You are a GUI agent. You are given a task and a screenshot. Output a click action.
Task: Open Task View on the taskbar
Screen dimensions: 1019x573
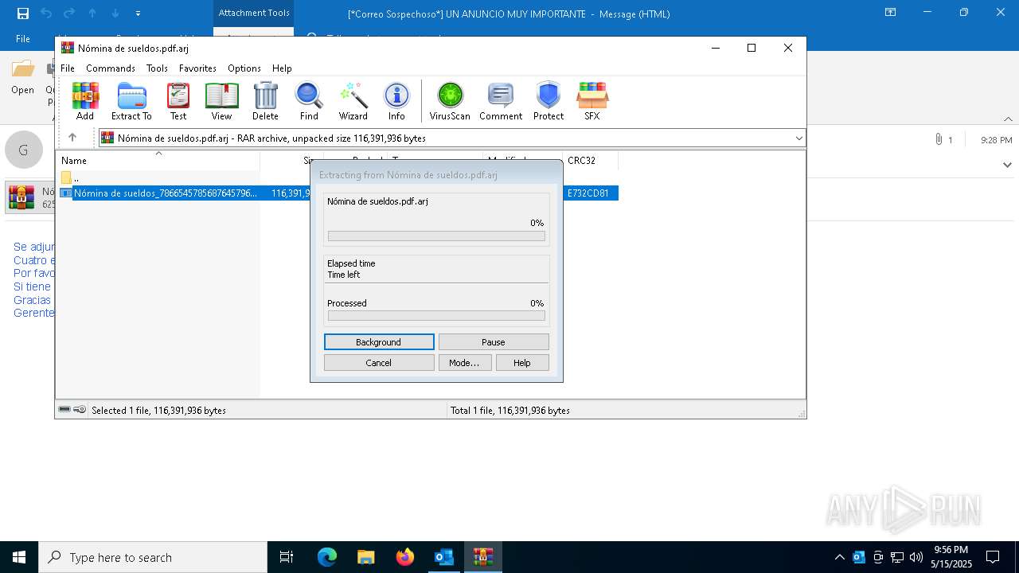point(287,557)
